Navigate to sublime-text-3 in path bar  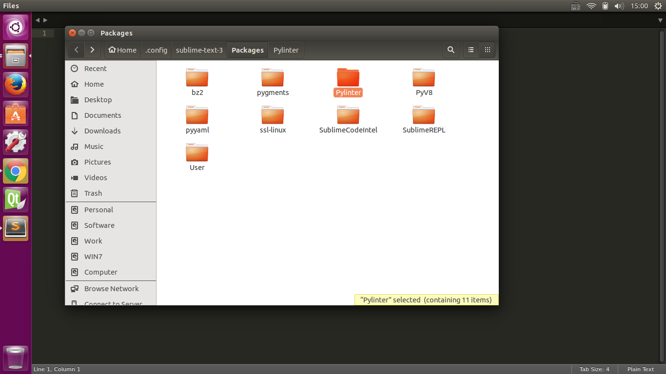(x=199, y=50)
